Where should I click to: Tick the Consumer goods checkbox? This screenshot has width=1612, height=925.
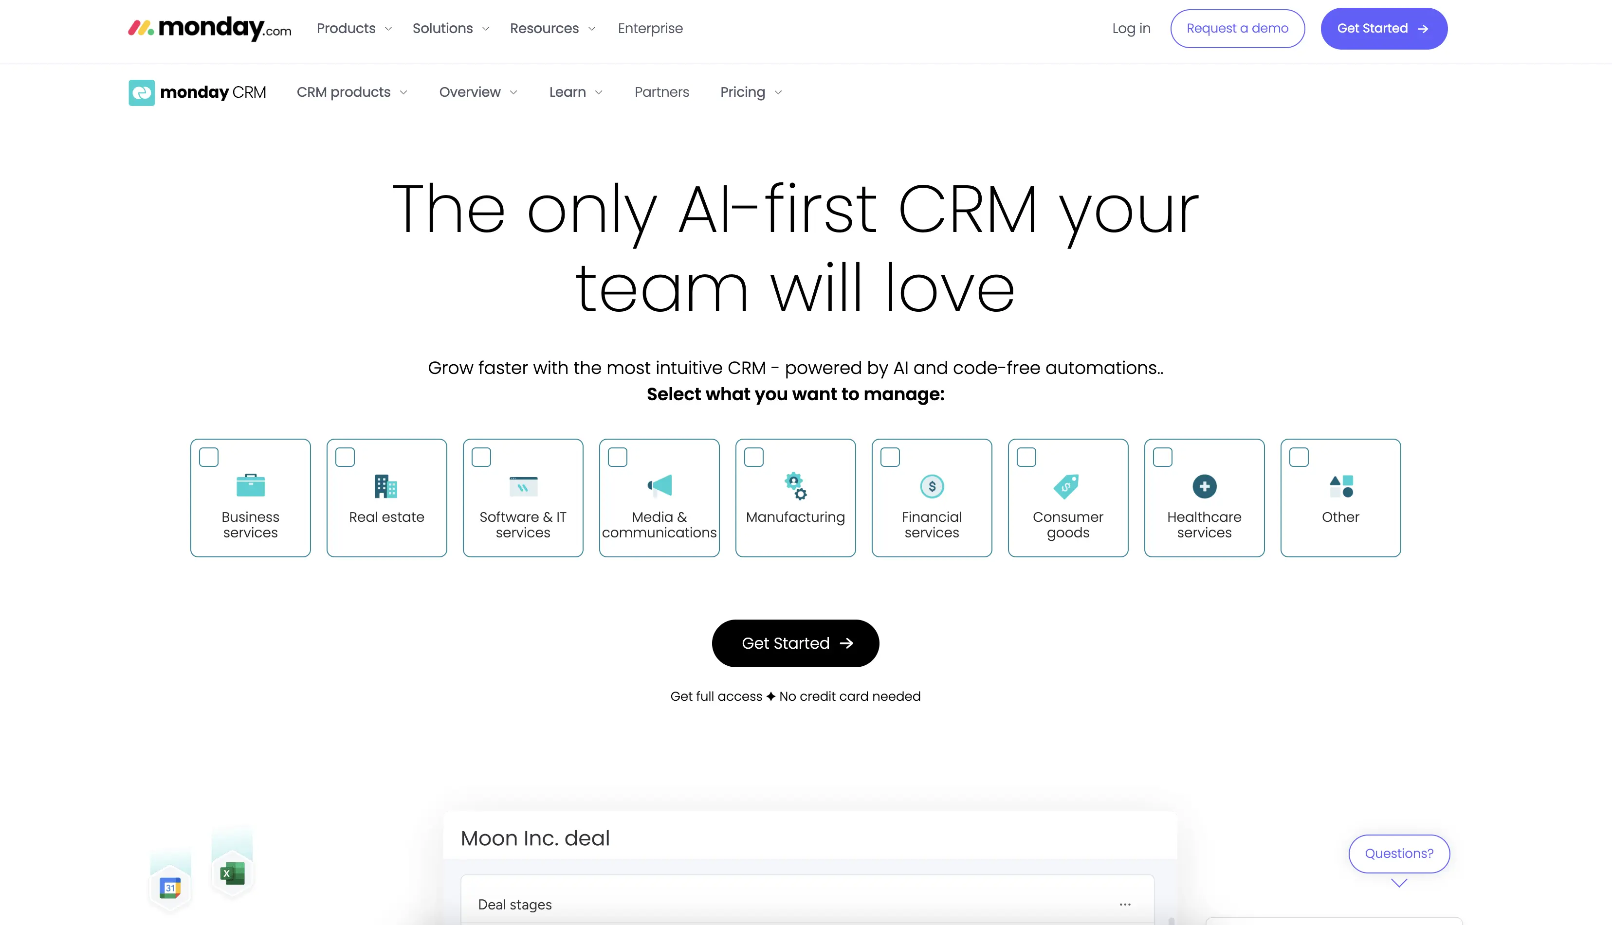1026,457
